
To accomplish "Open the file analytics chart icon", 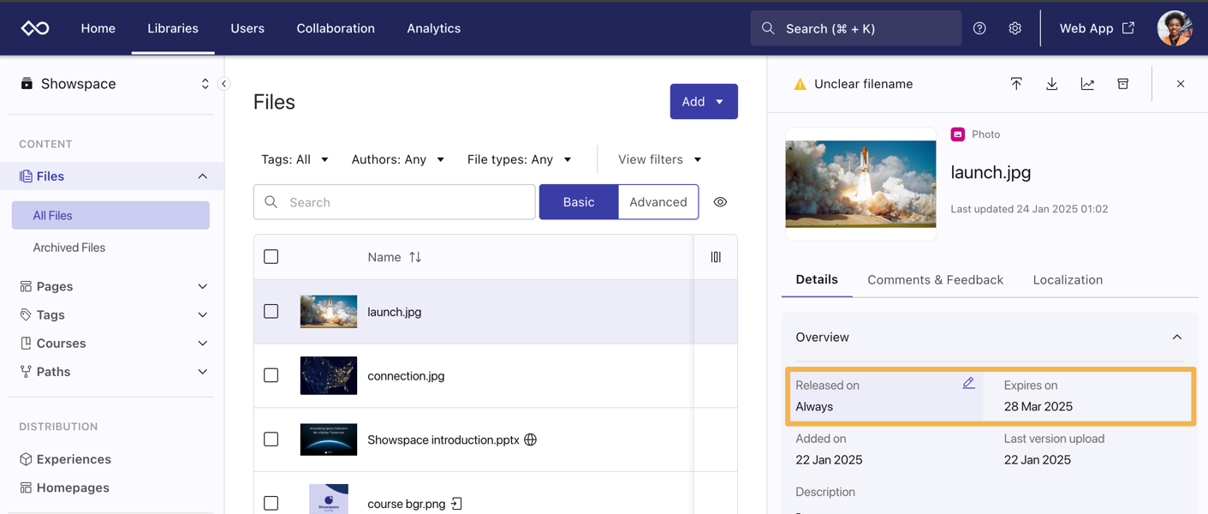I will [1087, 84].
